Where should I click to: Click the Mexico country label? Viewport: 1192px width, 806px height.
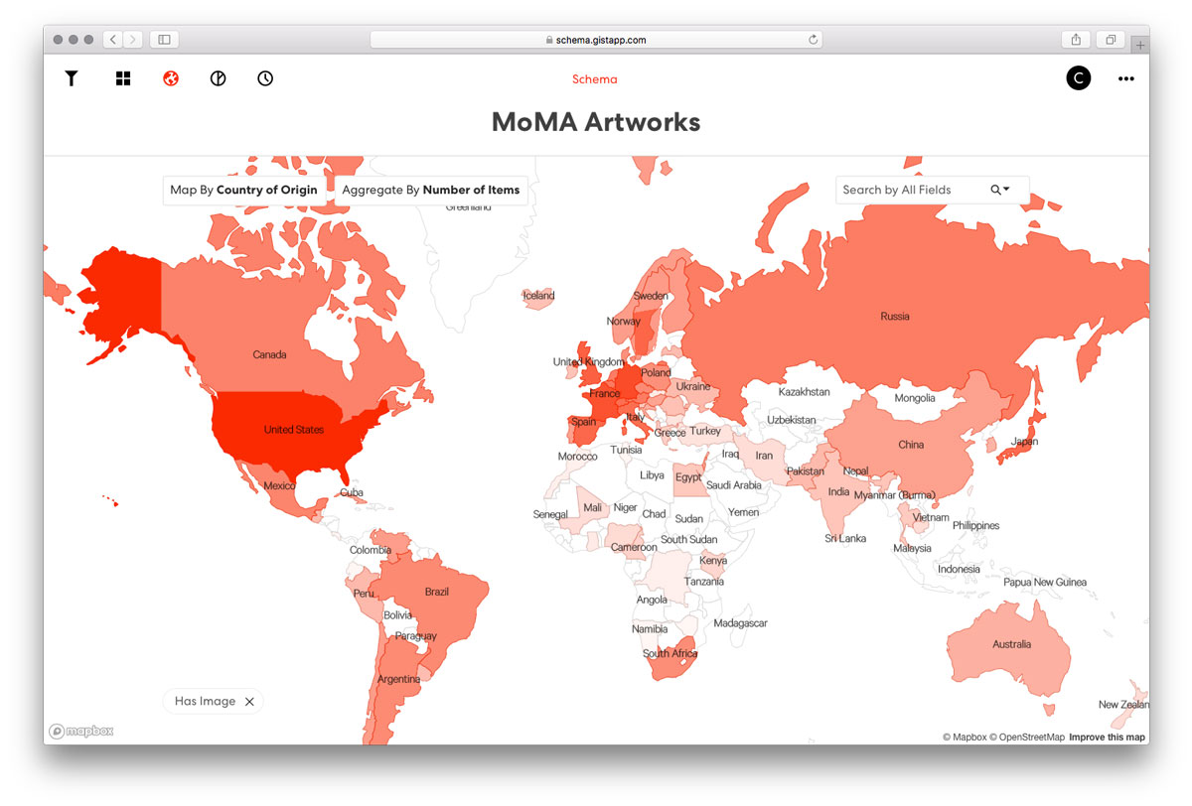pos(279,485)
